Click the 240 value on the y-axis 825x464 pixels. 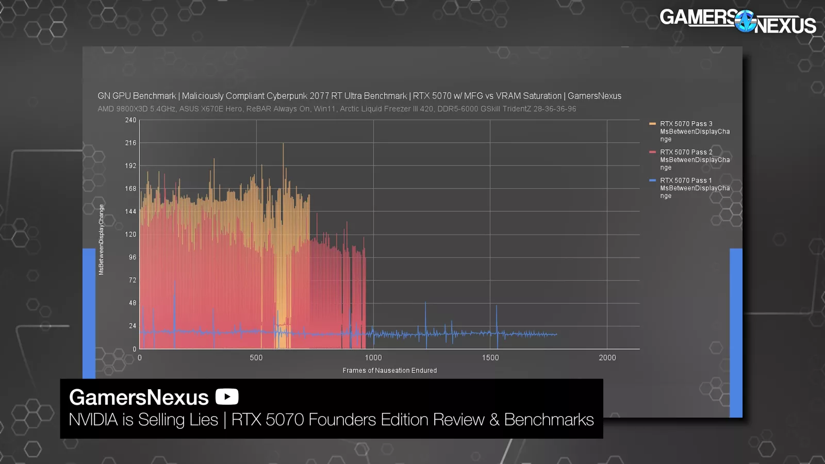click(x=130, y=120)
